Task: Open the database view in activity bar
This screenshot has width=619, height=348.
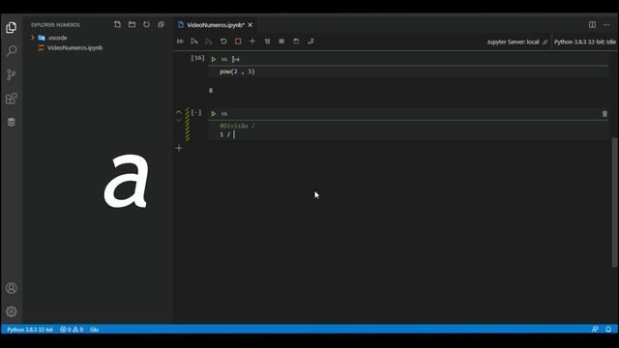Action: [x=11, y=122]
